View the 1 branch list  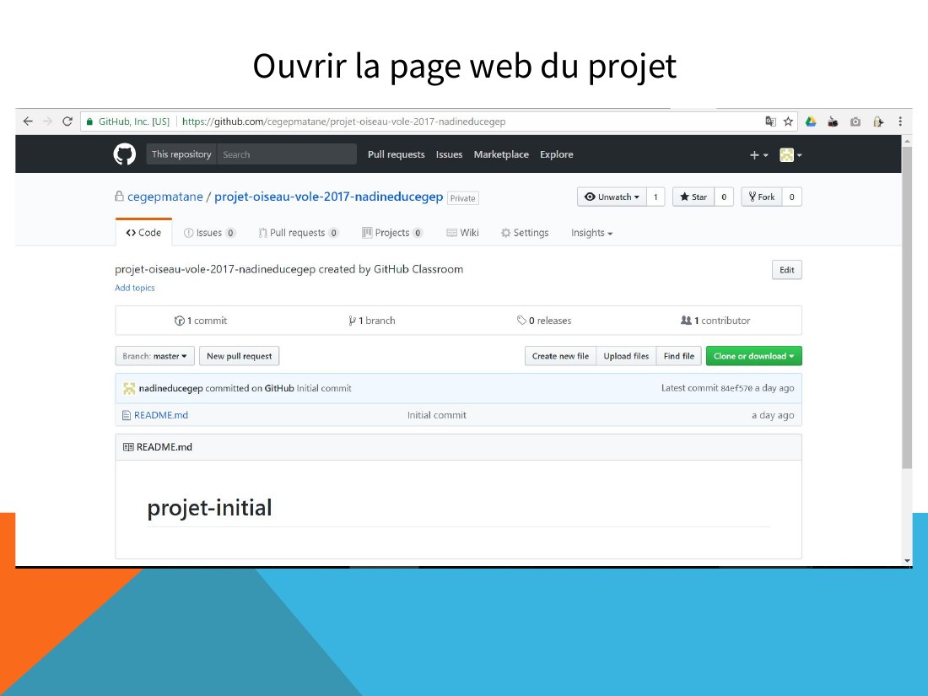(372, 321)
